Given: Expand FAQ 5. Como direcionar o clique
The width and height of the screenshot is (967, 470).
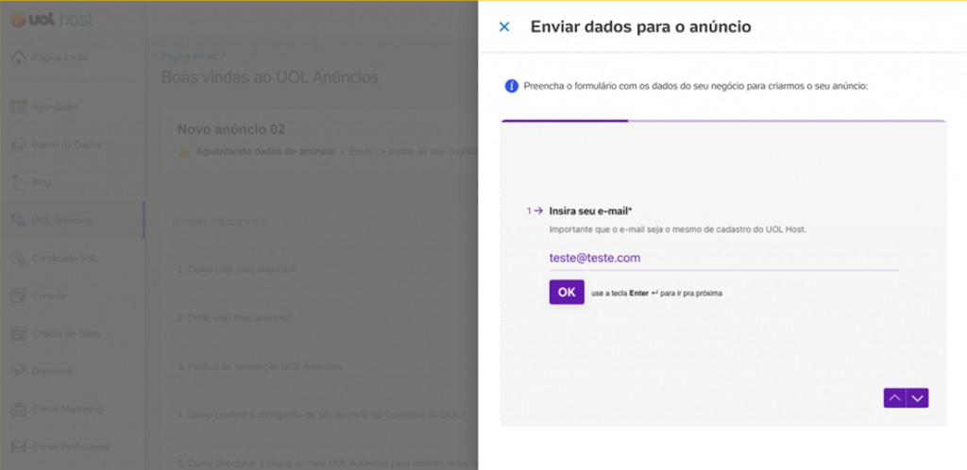Looking at the screenshot, I should pos(327,463).
